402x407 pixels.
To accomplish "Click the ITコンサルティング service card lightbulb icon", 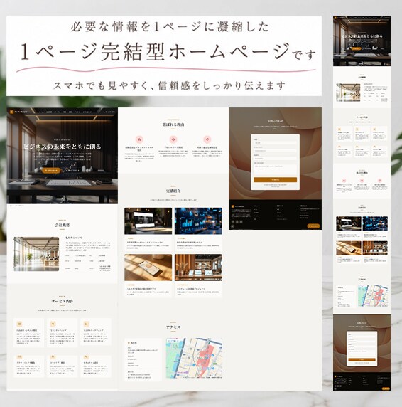I will tap(53, 324).
